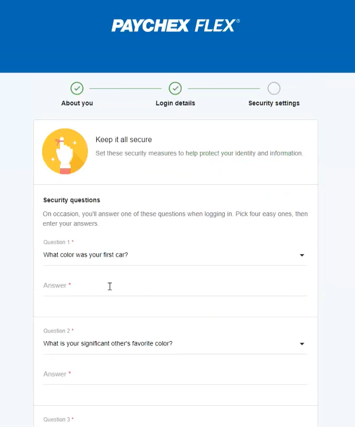Go to About you step label
Viewport: 355px width, 427px height.
(x=77, y=103)
